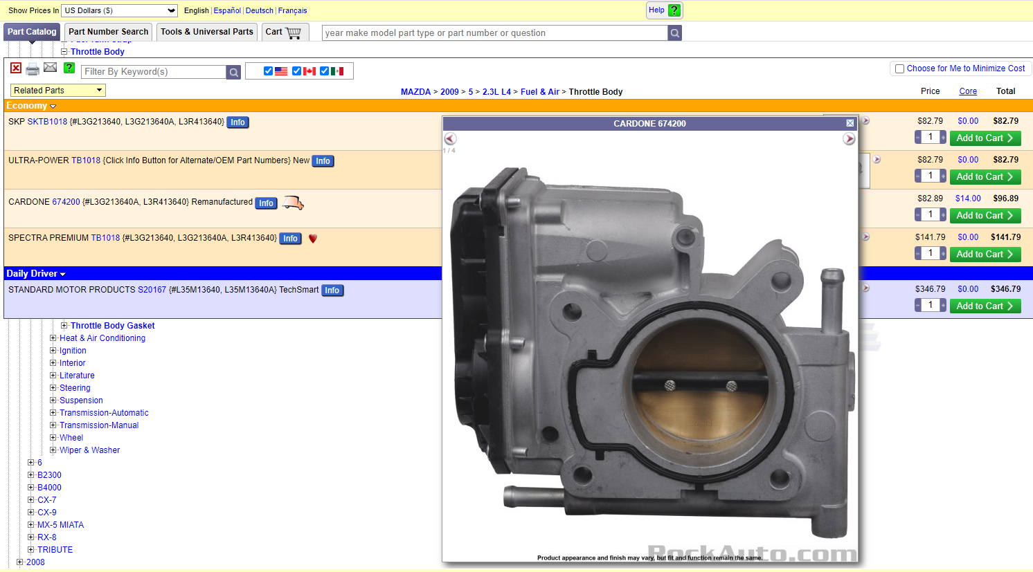Image resolution: width=1033 pixels, height=572 pixels.
Task: Open the US Dollars currency dropdown
Action: (x=120, y=10)
